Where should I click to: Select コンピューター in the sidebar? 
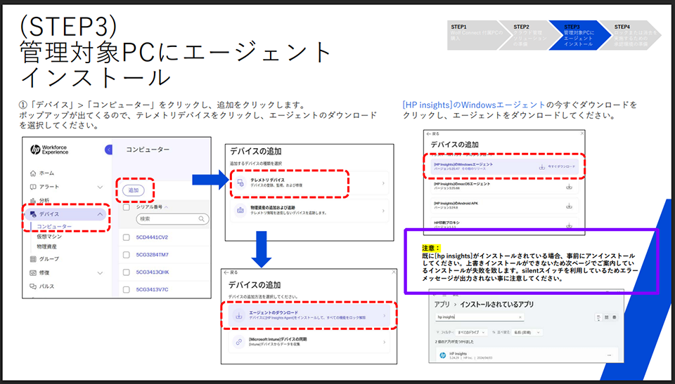pos(54,227)
